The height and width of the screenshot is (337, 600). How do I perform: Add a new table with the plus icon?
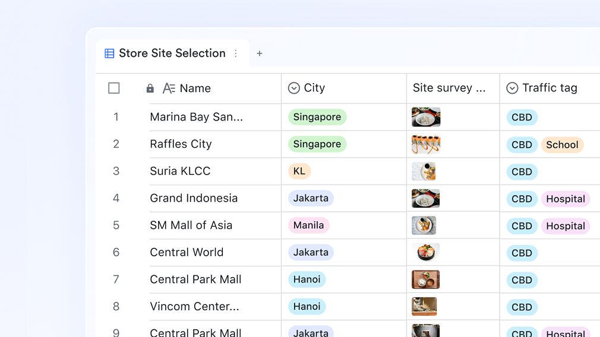260,53
